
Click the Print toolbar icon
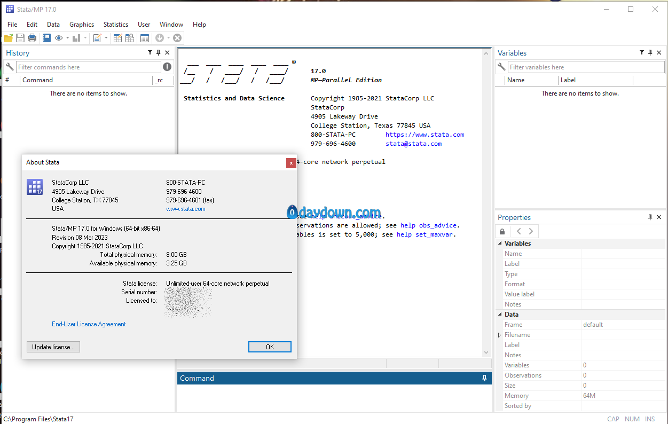pyautogui.click(x=32, y=38)
